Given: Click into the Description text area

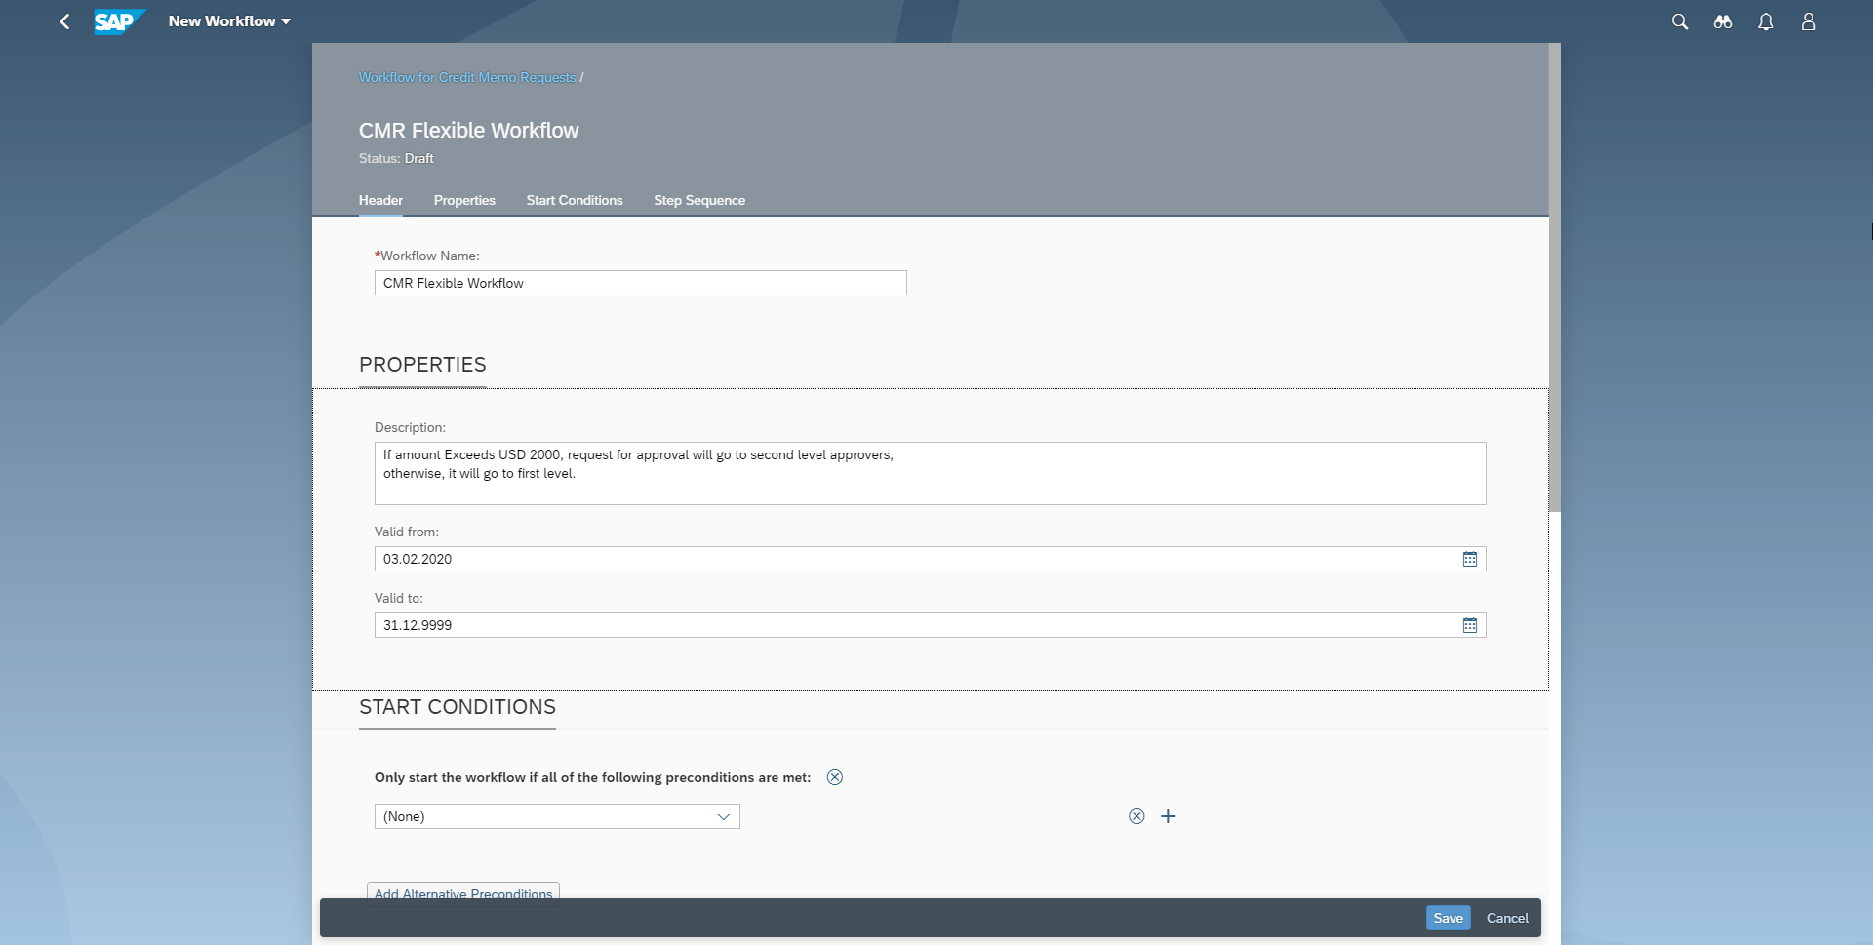Looking at the screenshot, I should (930, 473).
